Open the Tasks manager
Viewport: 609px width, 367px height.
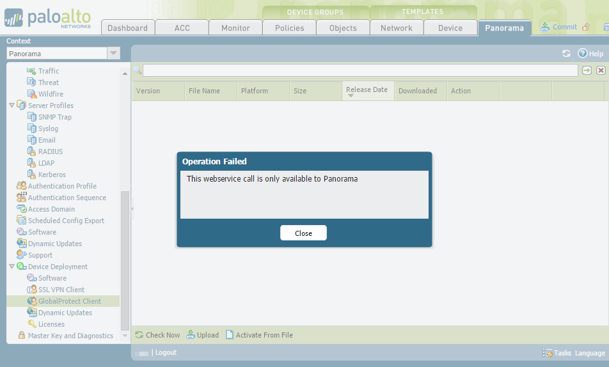click(x=557, y=353)
